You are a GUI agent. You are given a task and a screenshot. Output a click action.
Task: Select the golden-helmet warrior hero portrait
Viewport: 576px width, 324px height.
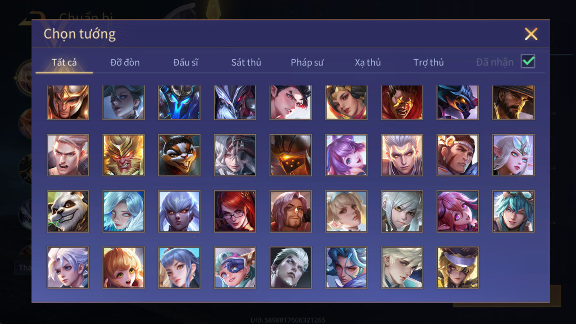pos(68,103)
